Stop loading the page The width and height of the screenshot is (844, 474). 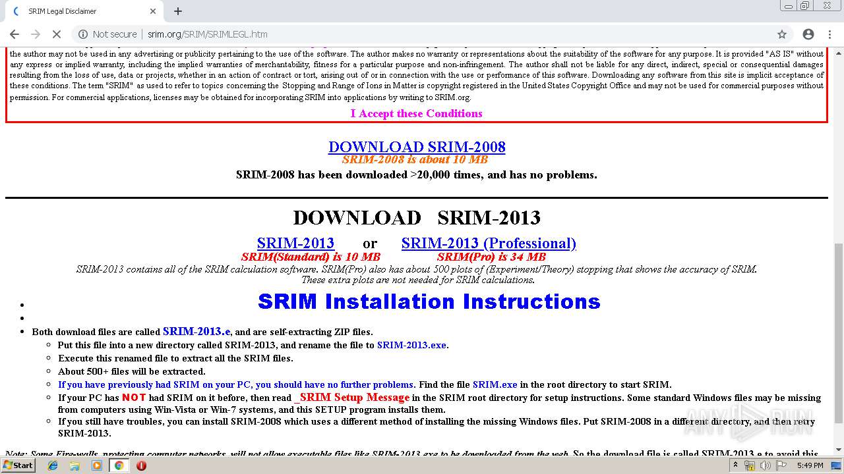point(56,34)
